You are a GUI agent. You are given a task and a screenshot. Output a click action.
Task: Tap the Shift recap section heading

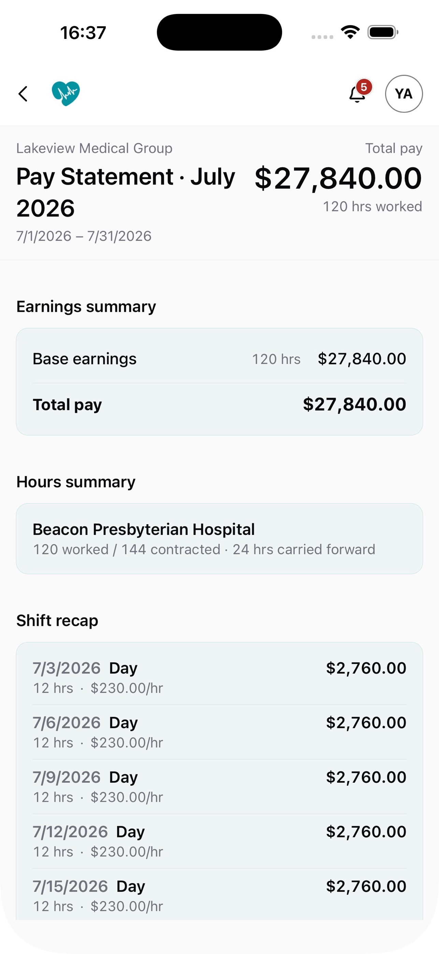click(57, 621)
